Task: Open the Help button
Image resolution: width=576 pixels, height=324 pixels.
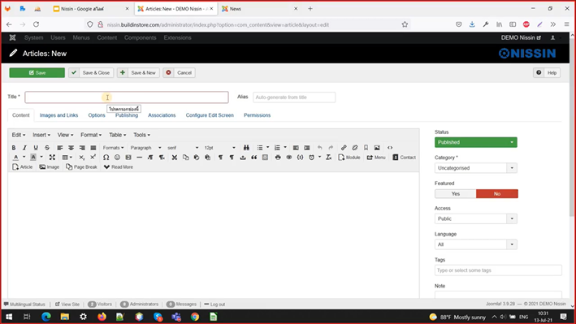Action: [547, 73]
